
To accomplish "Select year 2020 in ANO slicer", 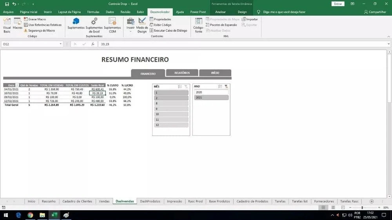I will [x=211, y=92].
